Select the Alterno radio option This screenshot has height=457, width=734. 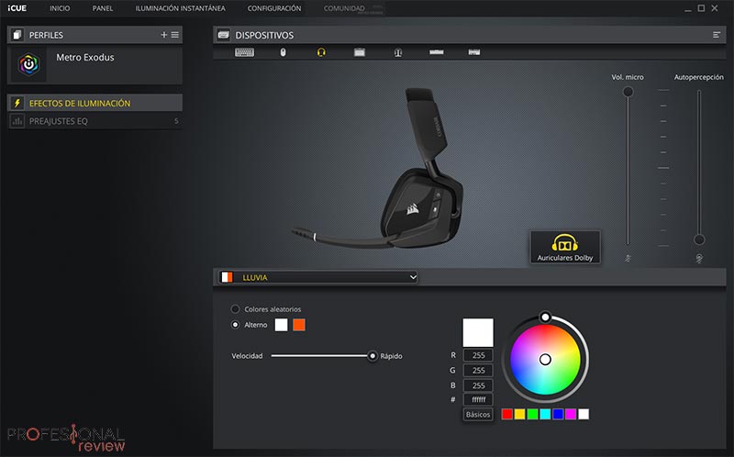(x=235, y=325)
